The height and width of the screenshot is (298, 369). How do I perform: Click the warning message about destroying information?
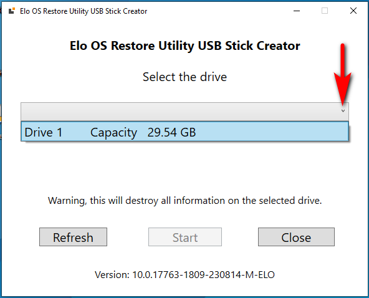pos(184,201)
